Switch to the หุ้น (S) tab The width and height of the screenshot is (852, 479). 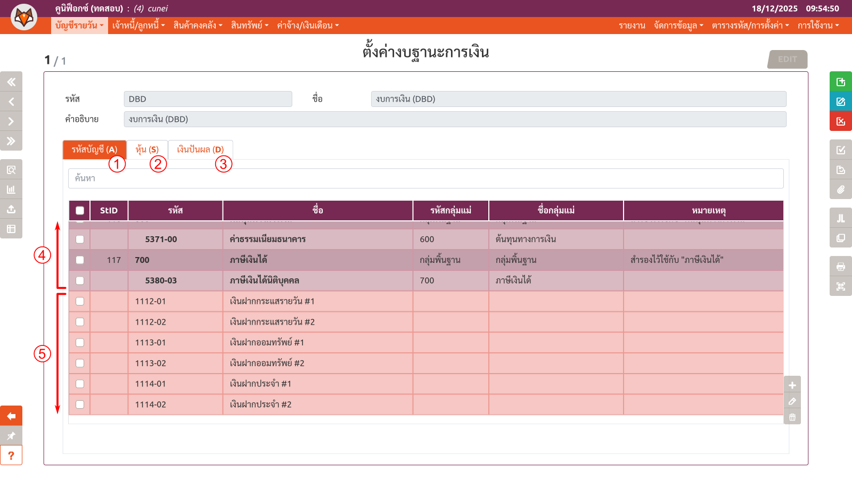pos(147,150)
